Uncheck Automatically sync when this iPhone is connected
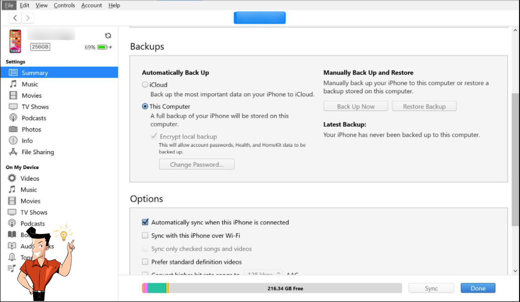The image size is (520, 302). pos(145,223)
